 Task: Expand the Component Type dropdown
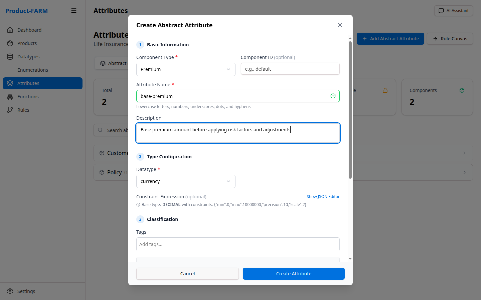point(186,69)
